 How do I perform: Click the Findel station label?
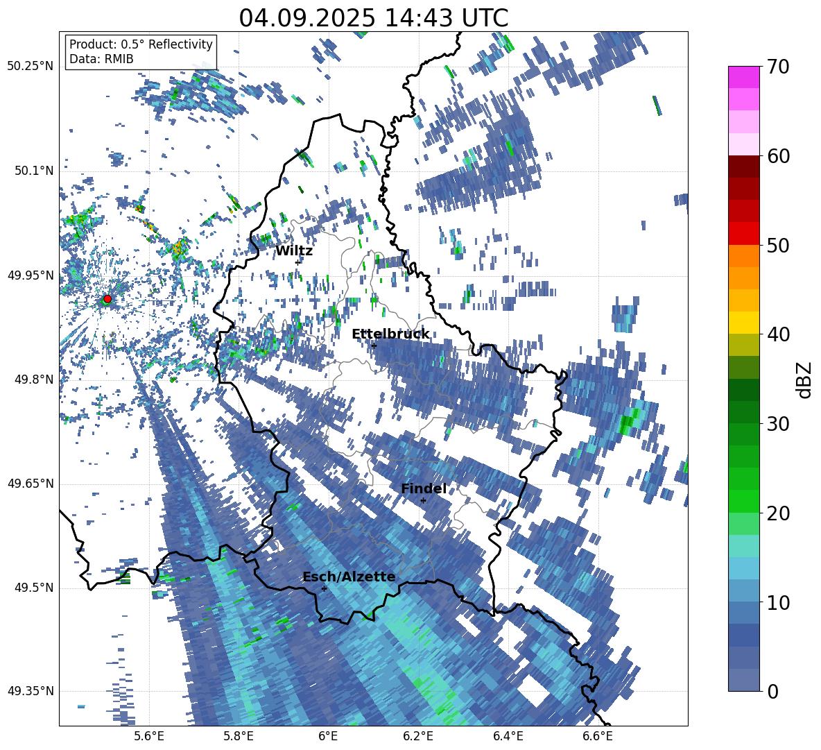tap(424, 488)
